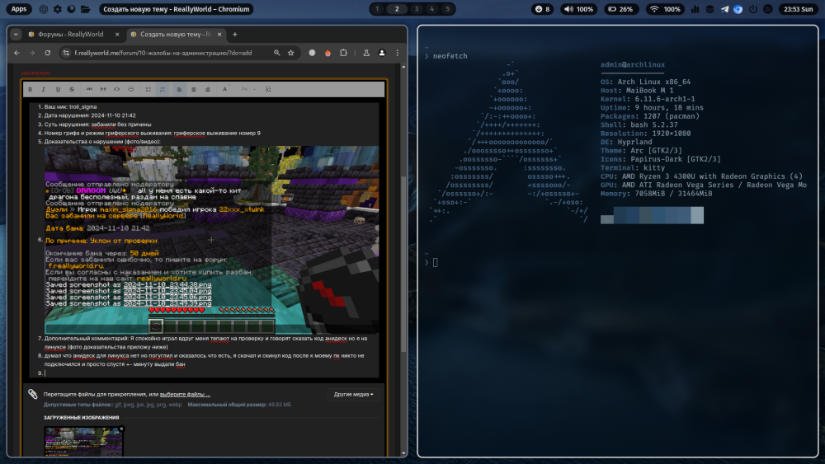825x464 pixels.
Task: Open Chromium Labs flask icon
Action: (366, 53)
